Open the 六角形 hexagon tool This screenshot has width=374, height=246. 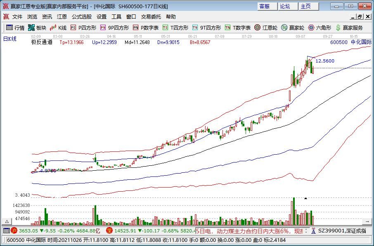pos(320,28)
